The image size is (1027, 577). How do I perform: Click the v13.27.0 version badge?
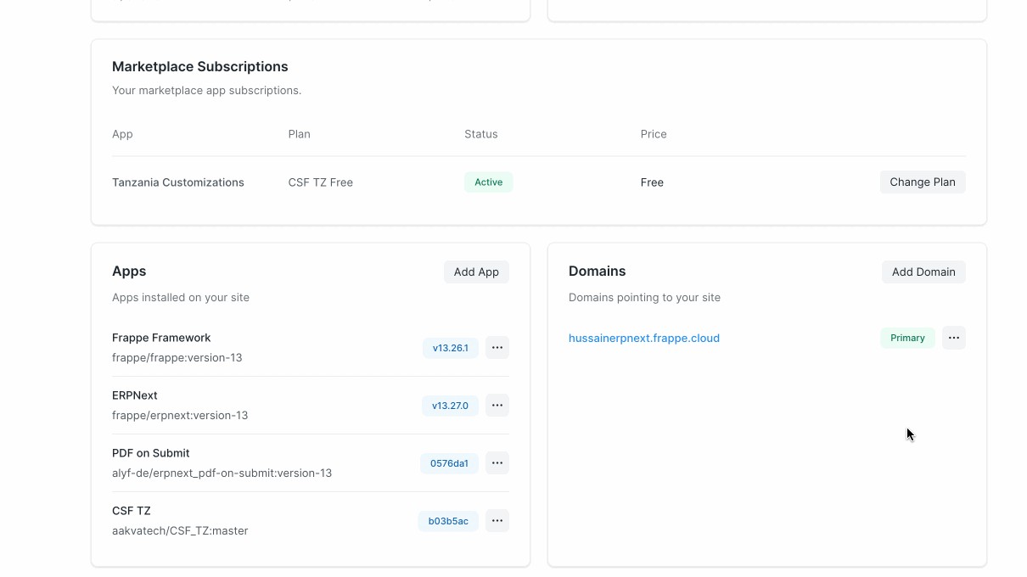pos(450,406)
